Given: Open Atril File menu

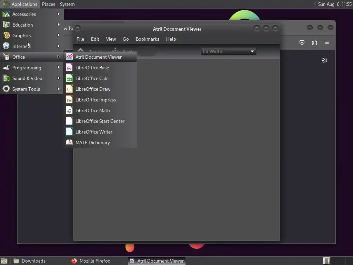Looking at the screenshot, I should [x=80, y=39].
